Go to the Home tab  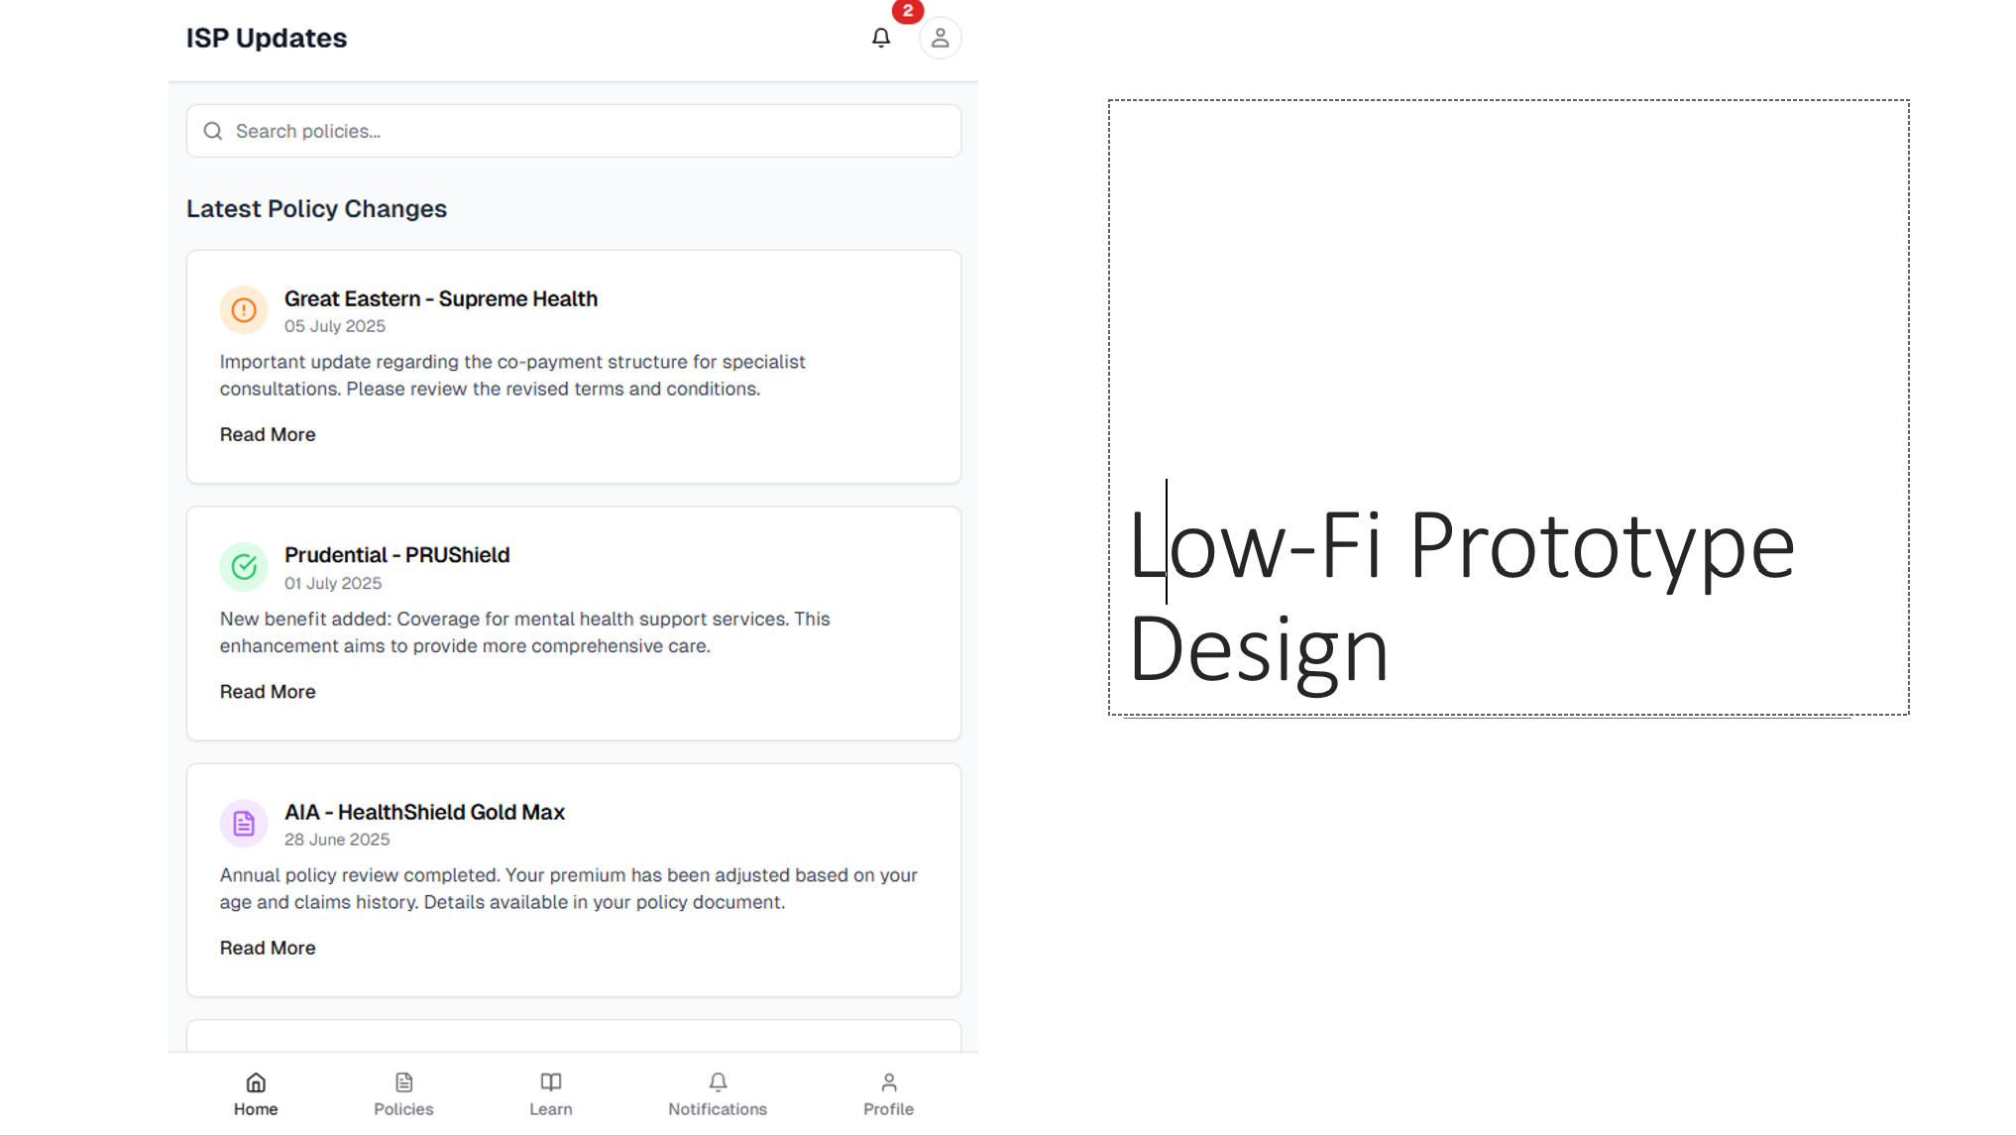[256, 1094]
